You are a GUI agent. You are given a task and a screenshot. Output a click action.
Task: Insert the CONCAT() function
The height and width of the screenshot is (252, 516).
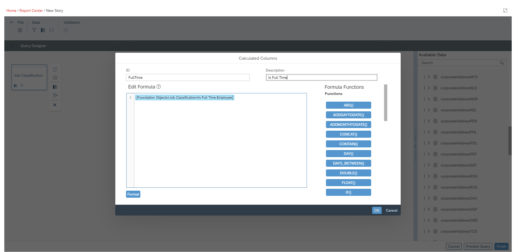pos(349,134)
